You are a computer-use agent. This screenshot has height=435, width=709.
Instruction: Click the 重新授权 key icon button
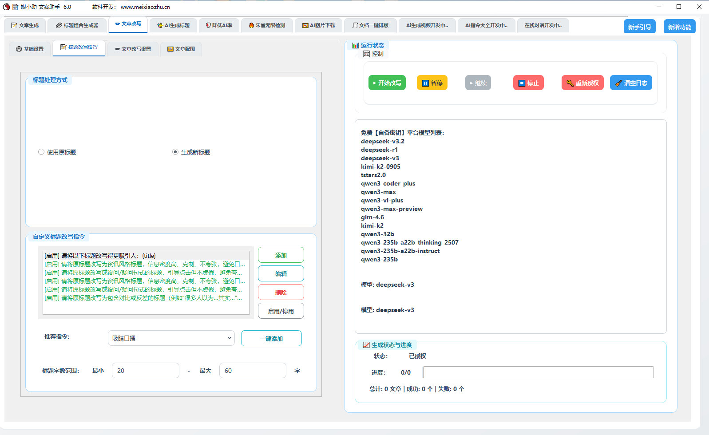[582, 83]
